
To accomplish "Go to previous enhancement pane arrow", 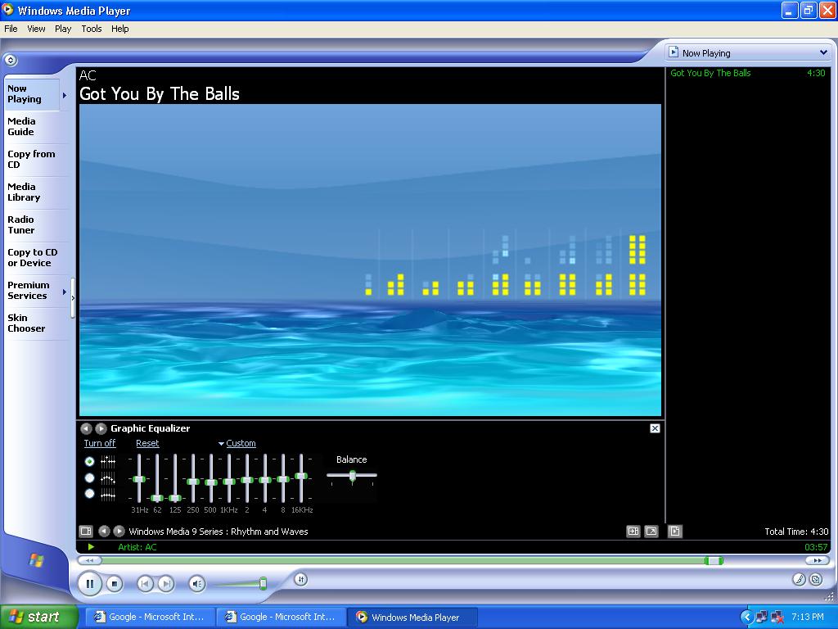I will pyautogui.click(x=85, y=428).
